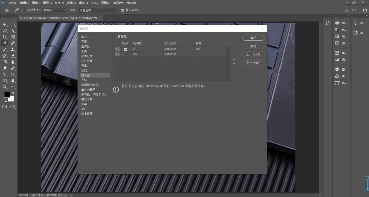Image resolution: width=369 pixels, height=197 pixels.
Task: Select the Zoom tool in toolbar
Action: click(5, 87)
